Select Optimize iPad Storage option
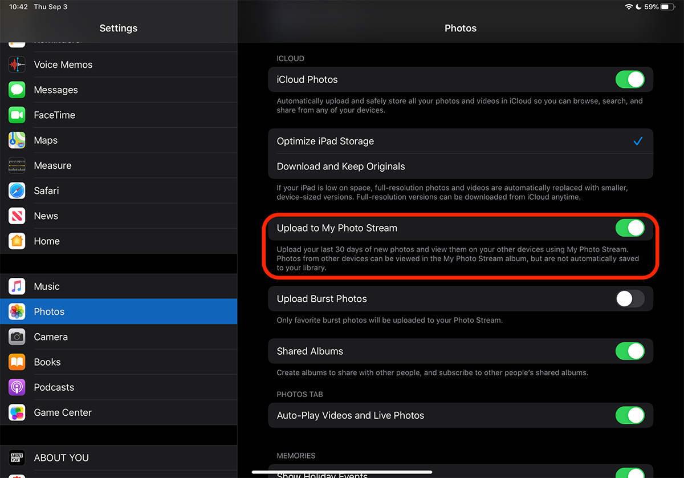The width and height of the screenshot is (684, 478). click(460, 141)
